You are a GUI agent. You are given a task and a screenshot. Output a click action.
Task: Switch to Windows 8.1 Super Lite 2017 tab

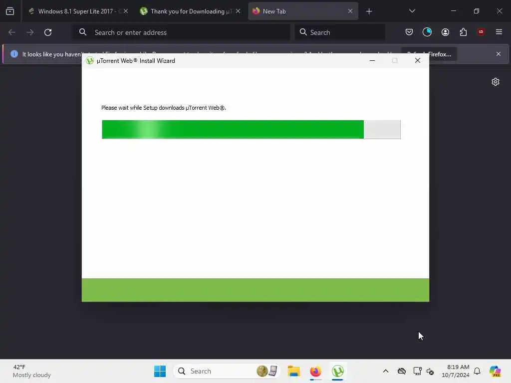(78, 11)
